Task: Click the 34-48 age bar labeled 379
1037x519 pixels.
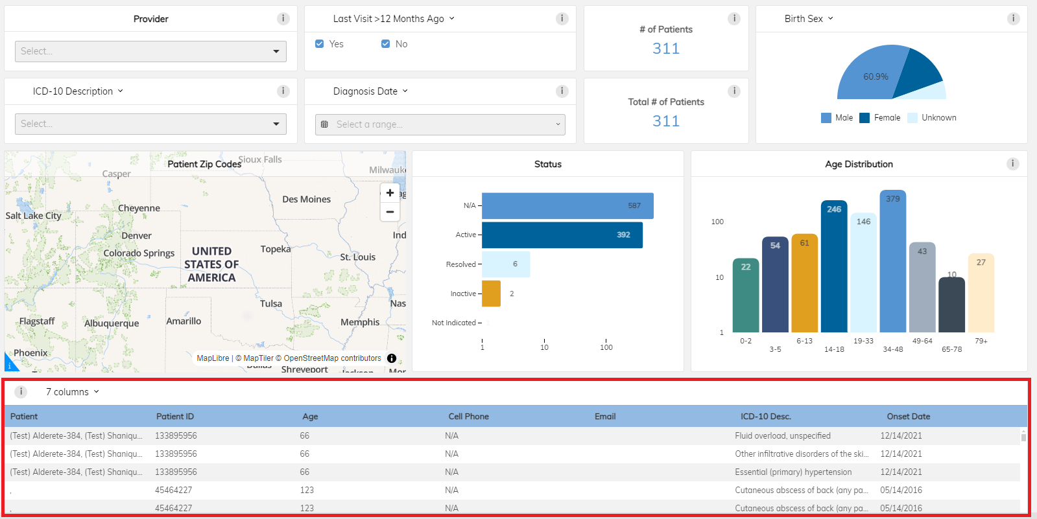Action: pos(893,261)
